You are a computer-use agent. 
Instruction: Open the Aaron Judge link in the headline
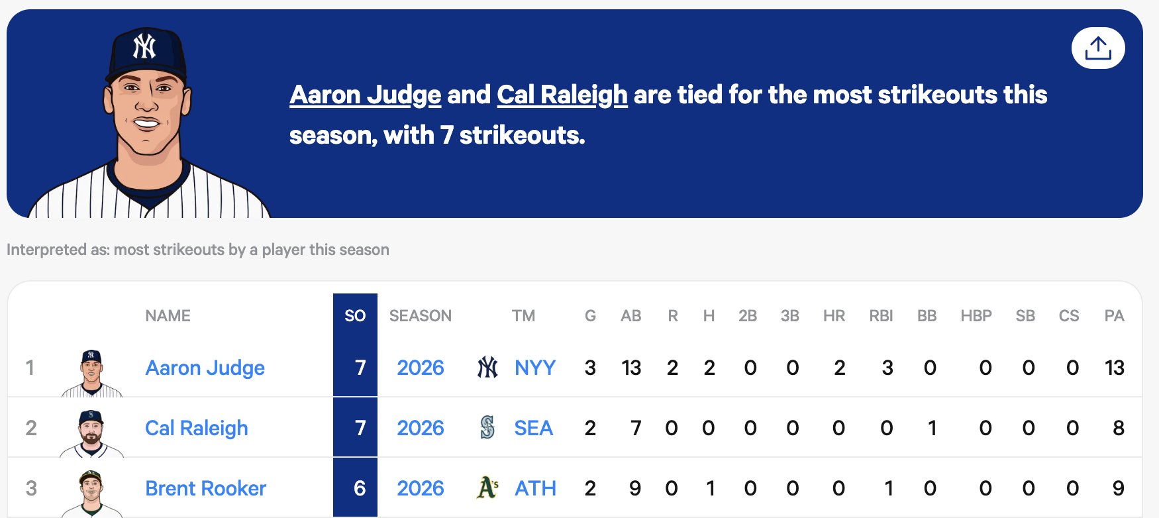coord(365,95)
